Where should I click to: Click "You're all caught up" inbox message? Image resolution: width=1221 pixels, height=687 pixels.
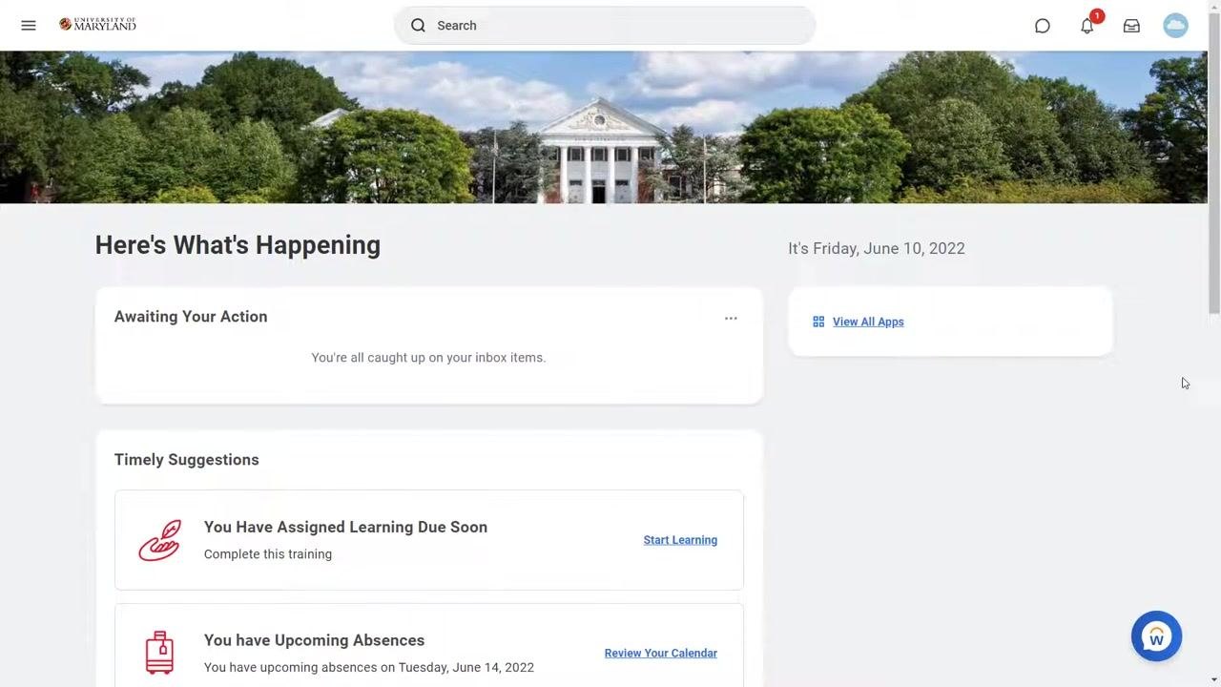click(x=428, y=358)
